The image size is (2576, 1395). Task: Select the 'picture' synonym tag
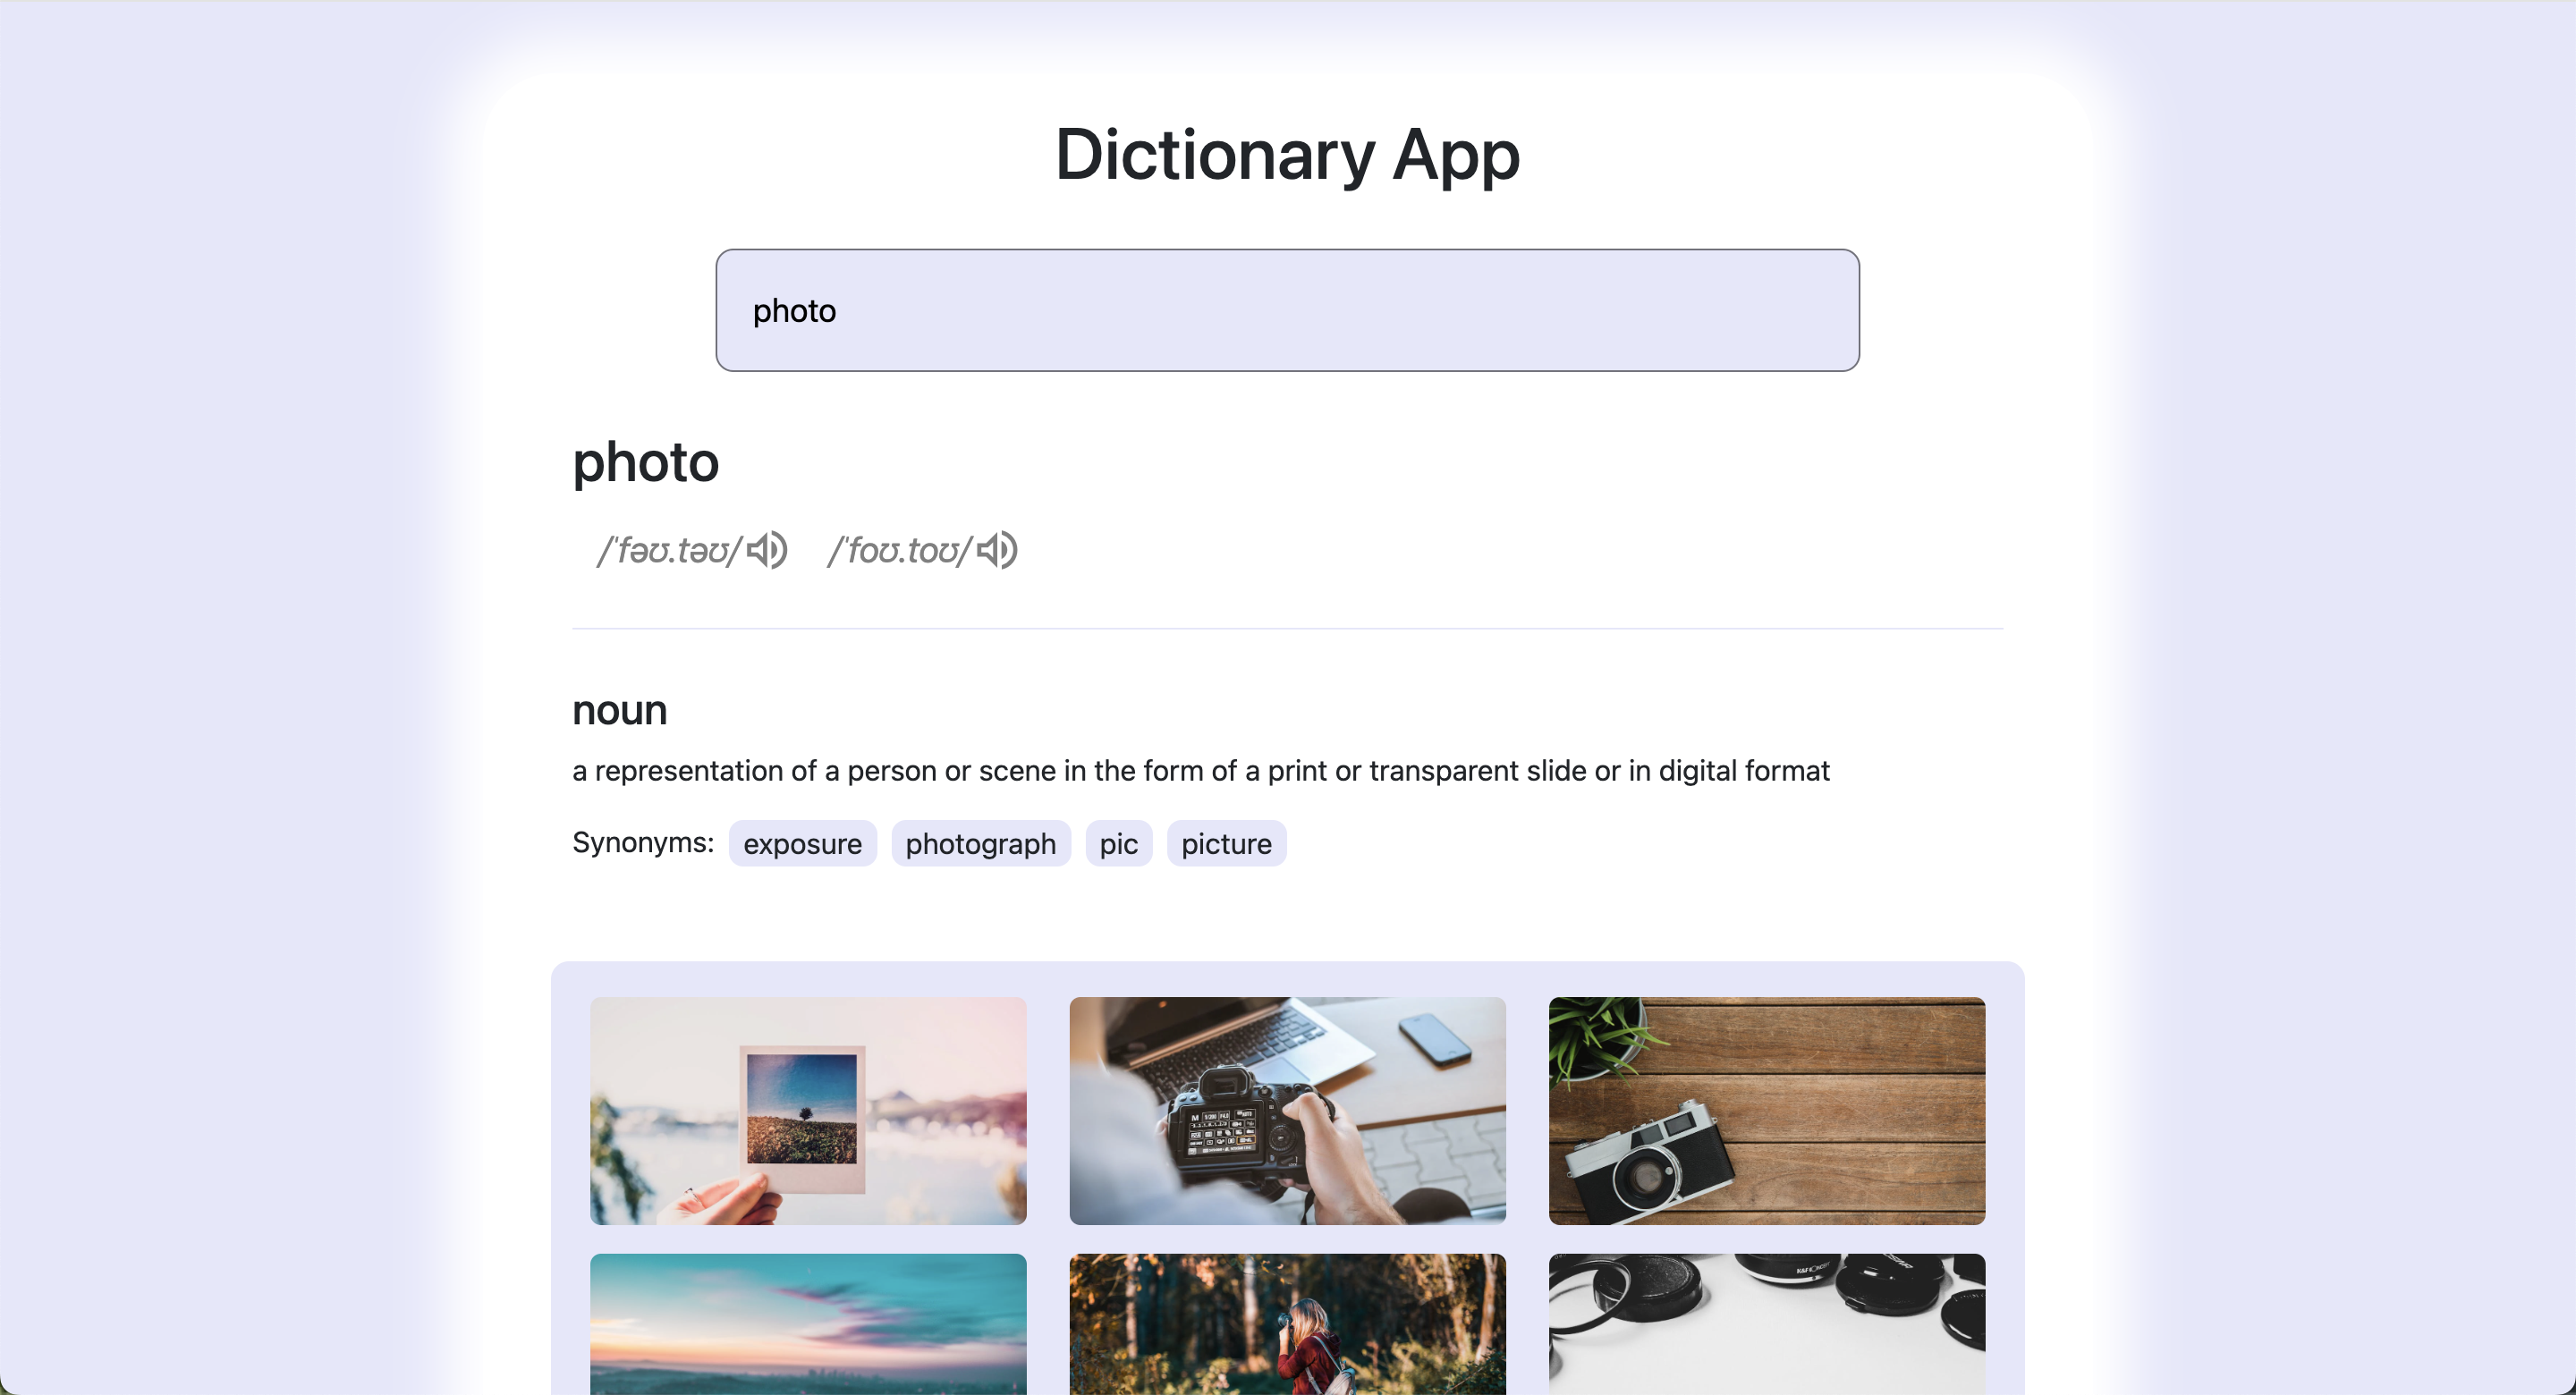[1228, 841]
